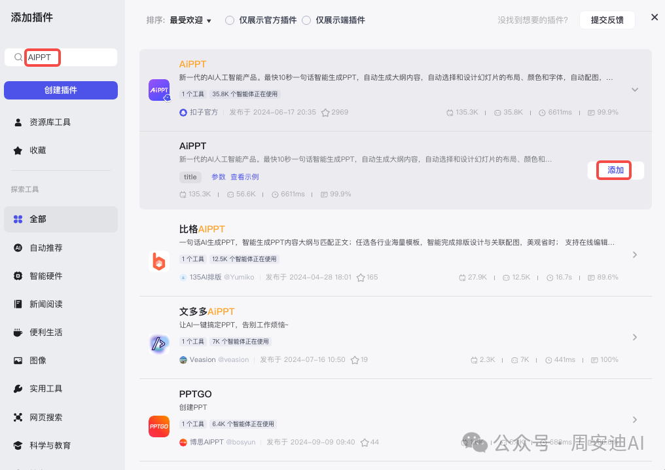Viewport: 665px width, 470px height.
Task: Open the 查看示例 link
Action: point(245,177)
